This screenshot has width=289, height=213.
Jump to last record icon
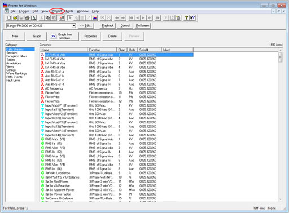tap(150, 18)
